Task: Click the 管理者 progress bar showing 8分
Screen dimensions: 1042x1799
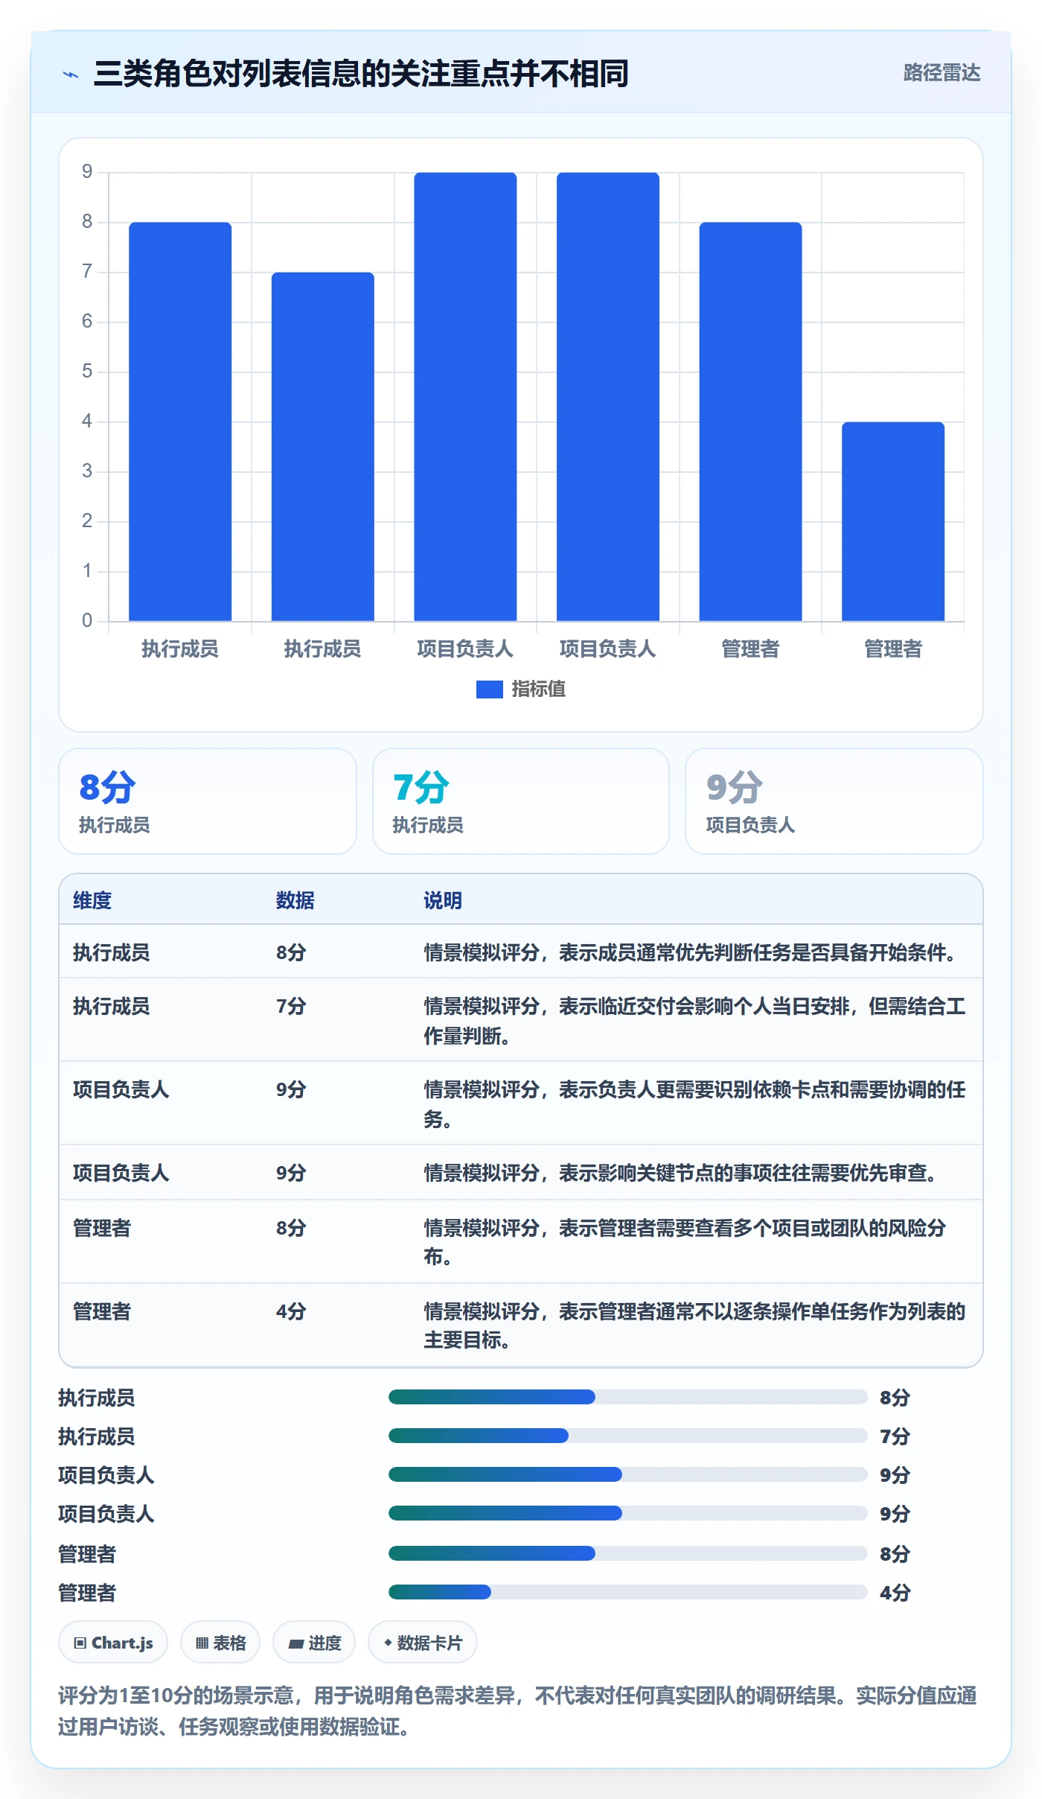Action: 628,1553
